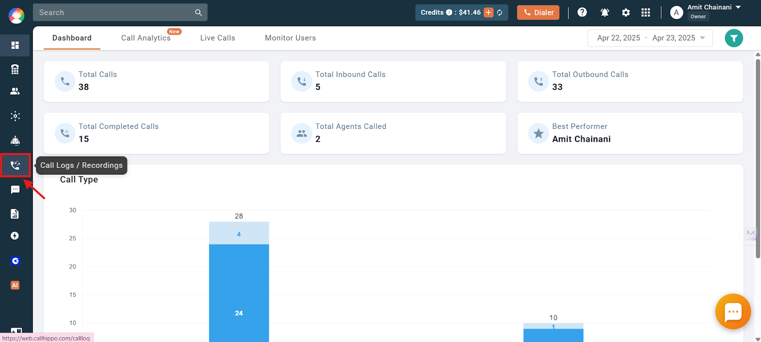Open the dialpad numbers sidebar icon
761x342 pixels.
point(15,69)
